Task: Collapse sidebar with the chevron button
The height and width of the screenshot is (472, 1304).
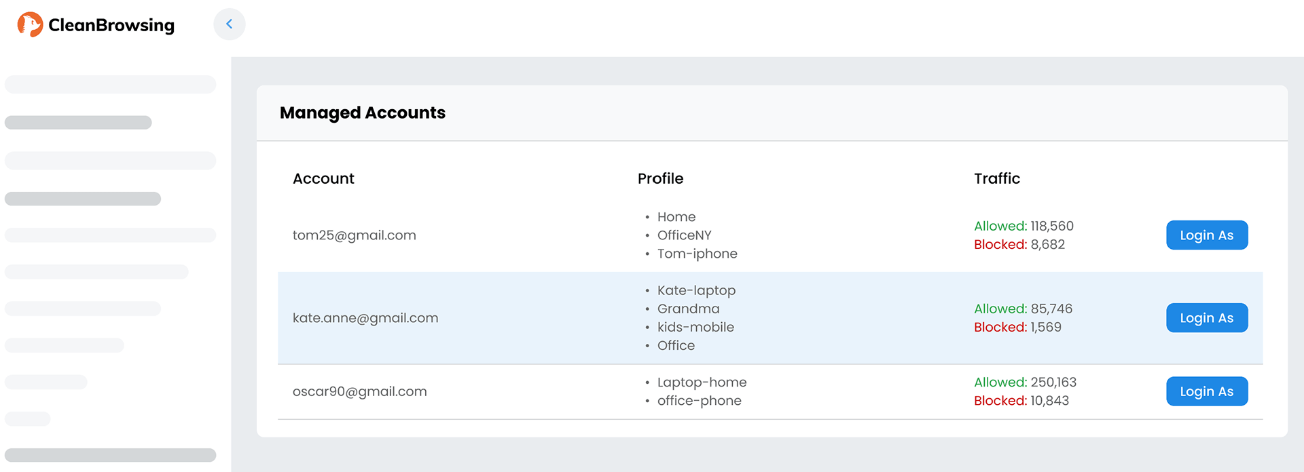Action: (230, 24)
